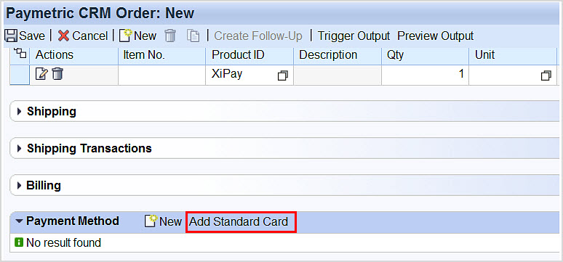The height and width of the screenshot is (262, 563).
Task: Click New in Payment Method header
Action: 164,221
